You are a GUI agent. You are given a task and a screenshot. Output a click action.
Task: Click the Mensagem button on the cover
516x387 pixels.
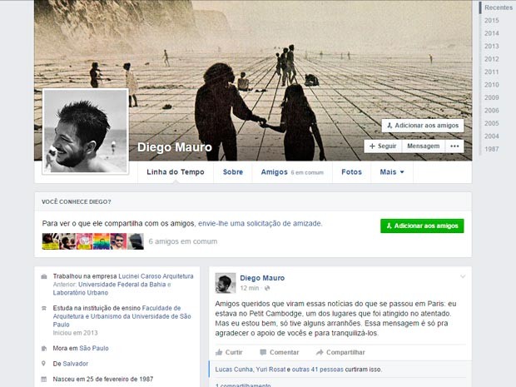click(423, 146)
